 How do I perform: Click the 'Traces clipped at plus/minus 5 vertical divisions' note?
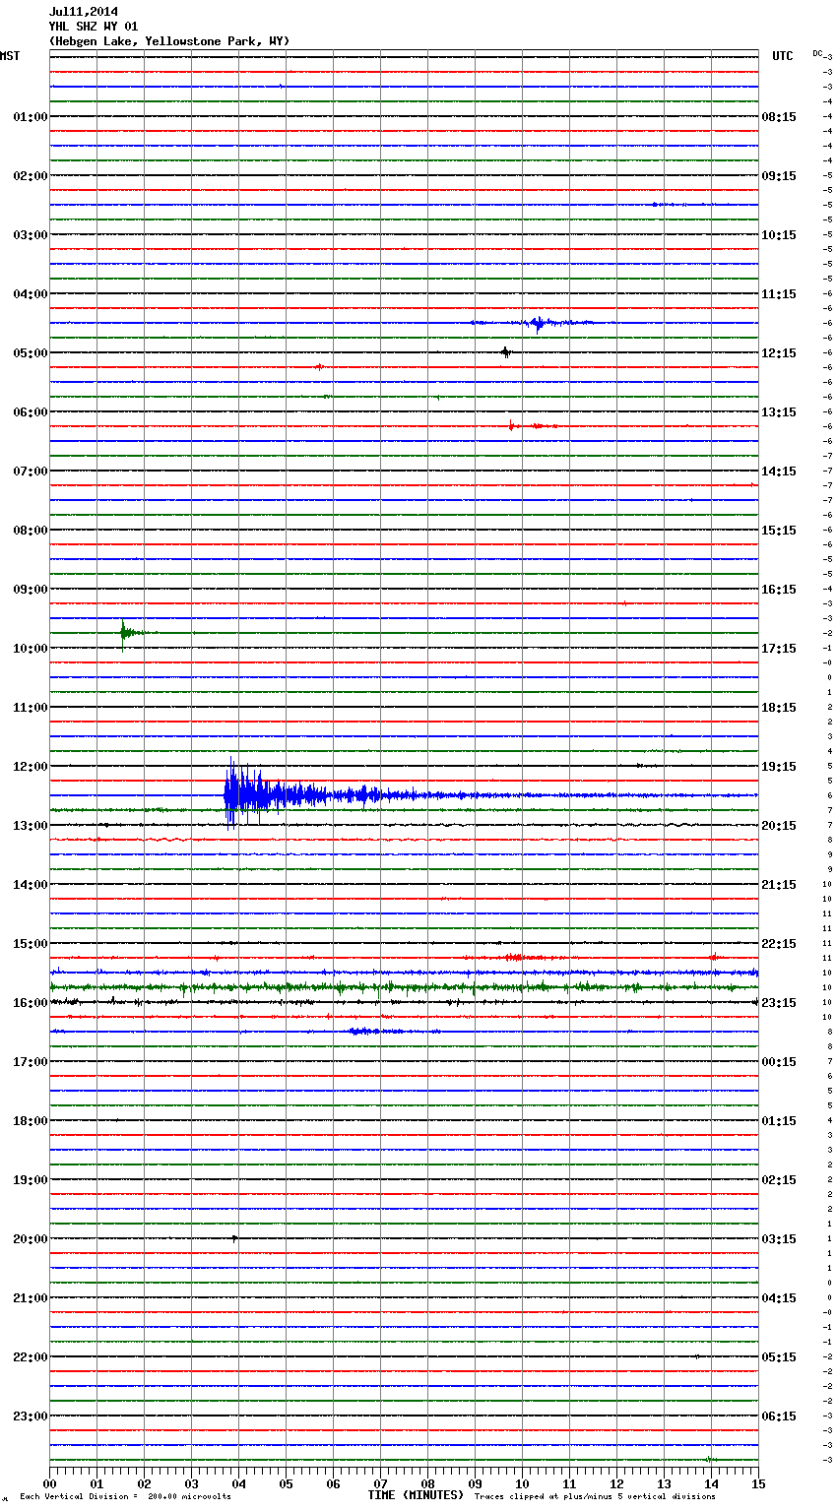point(595,1497)
